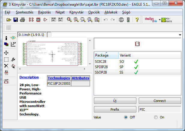Select the Move tool

pyautogui.click(x=6, y=53)
